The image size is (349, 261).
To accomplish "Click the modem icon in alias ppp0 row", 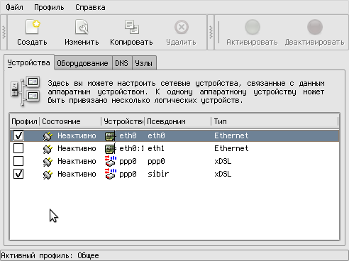I will 111,161.
